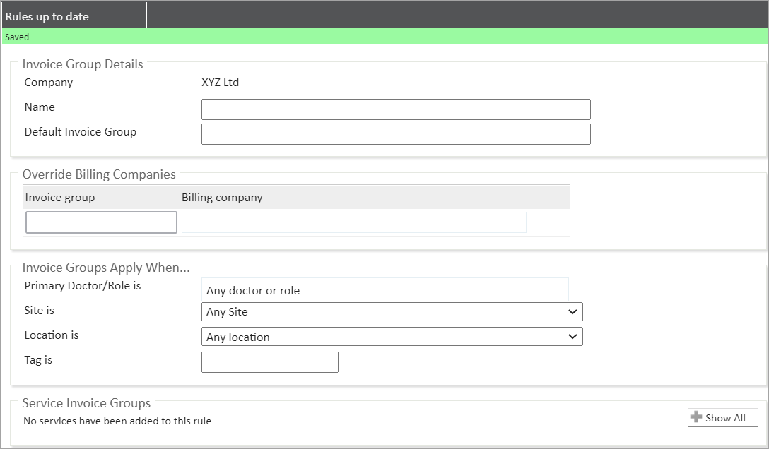This screenshot has width=769, height=449.
Task: Expand the Any location dropdown
Action: 392,337
